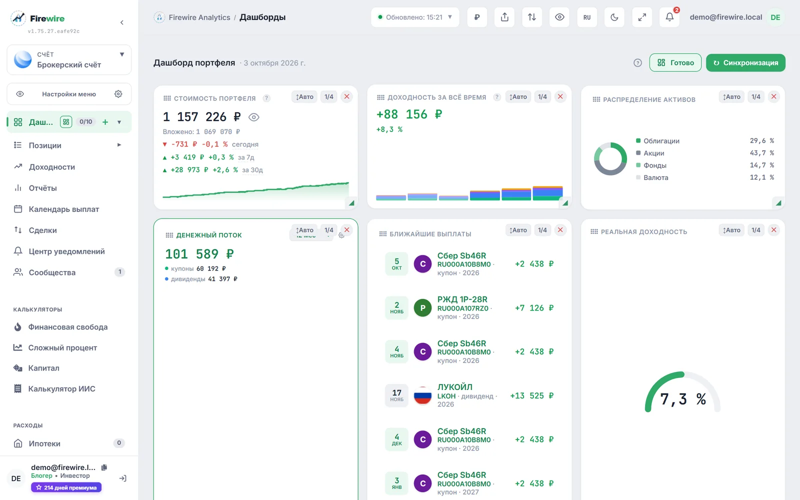This screenshot has width=800, height=500.
Task: Open the Брокерский счёт account selector
Action: click(x=69, y=59)
